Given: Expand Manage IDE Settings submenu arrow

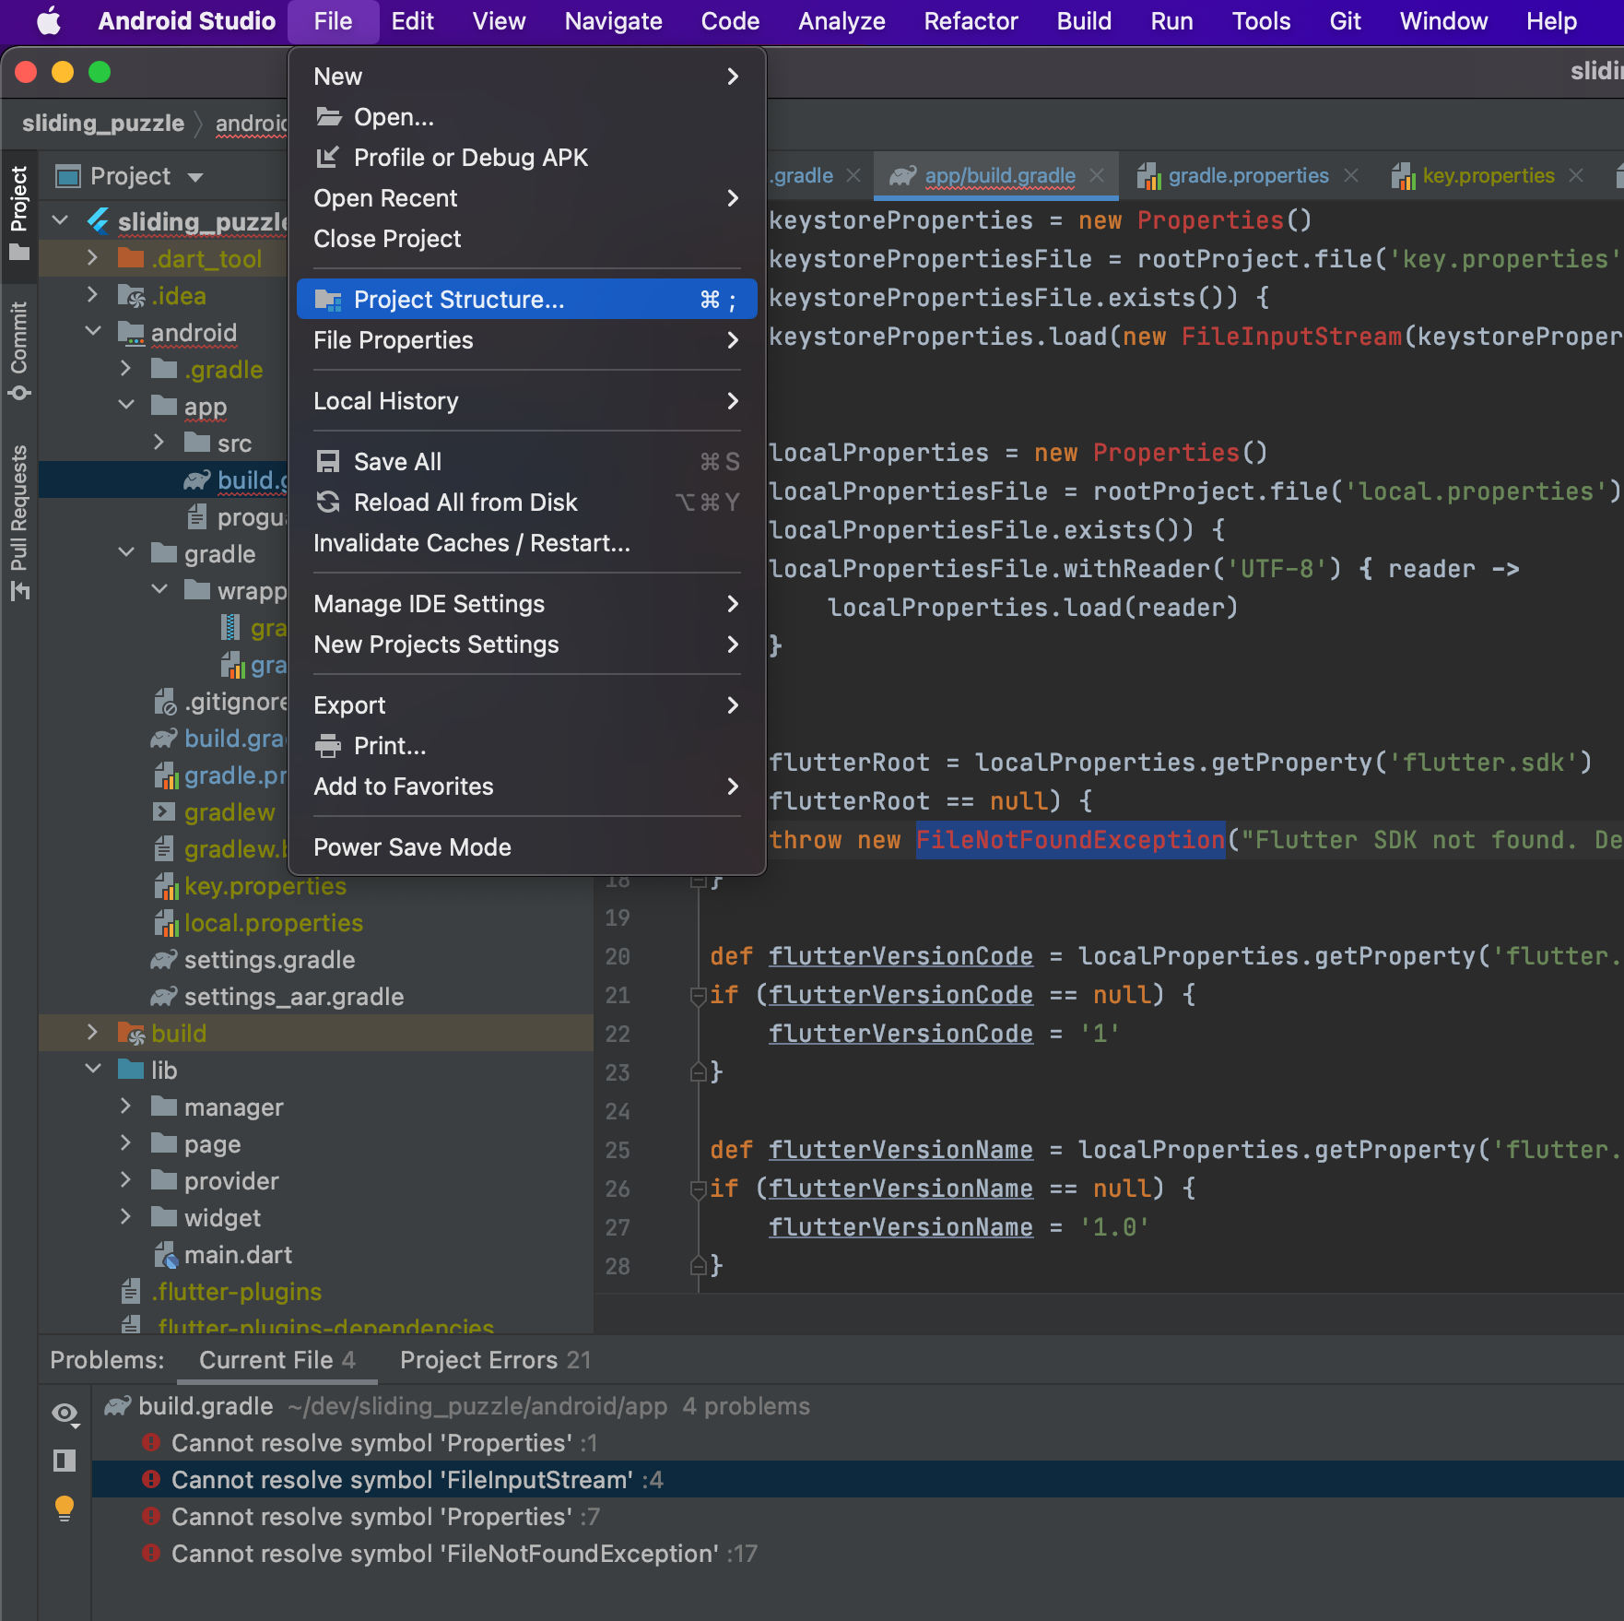Looking at the screenshot, I should coord(733,604).
